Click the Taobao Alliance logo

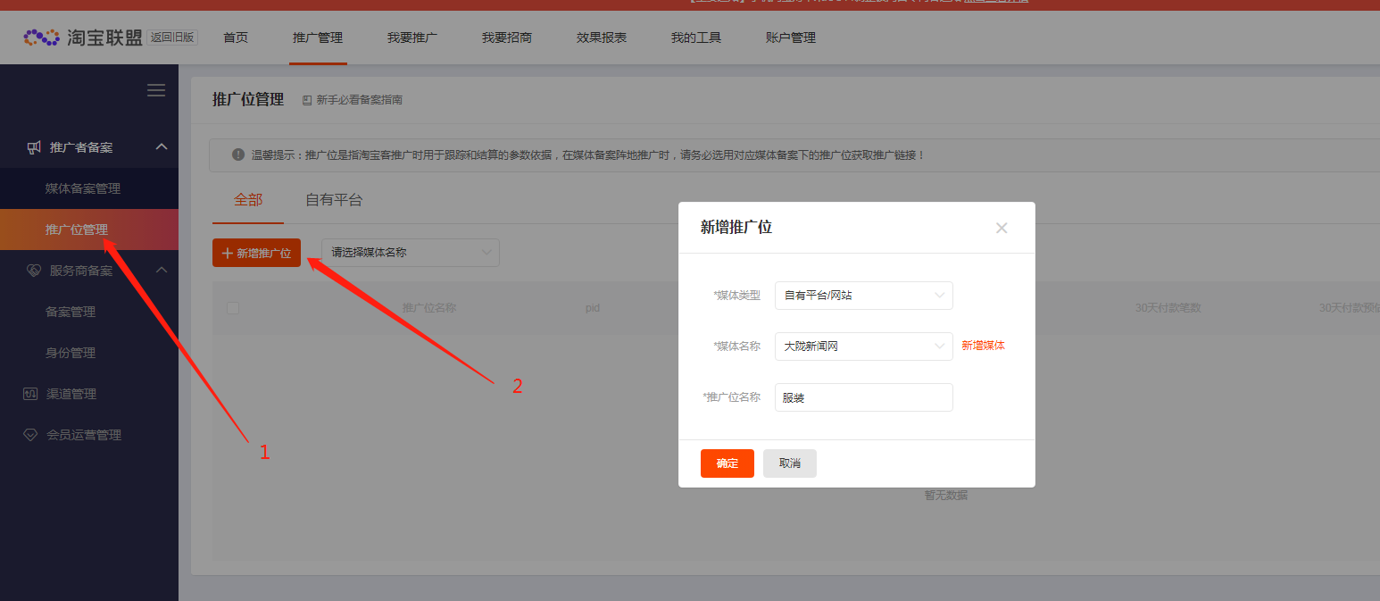[x=82, y=38]
